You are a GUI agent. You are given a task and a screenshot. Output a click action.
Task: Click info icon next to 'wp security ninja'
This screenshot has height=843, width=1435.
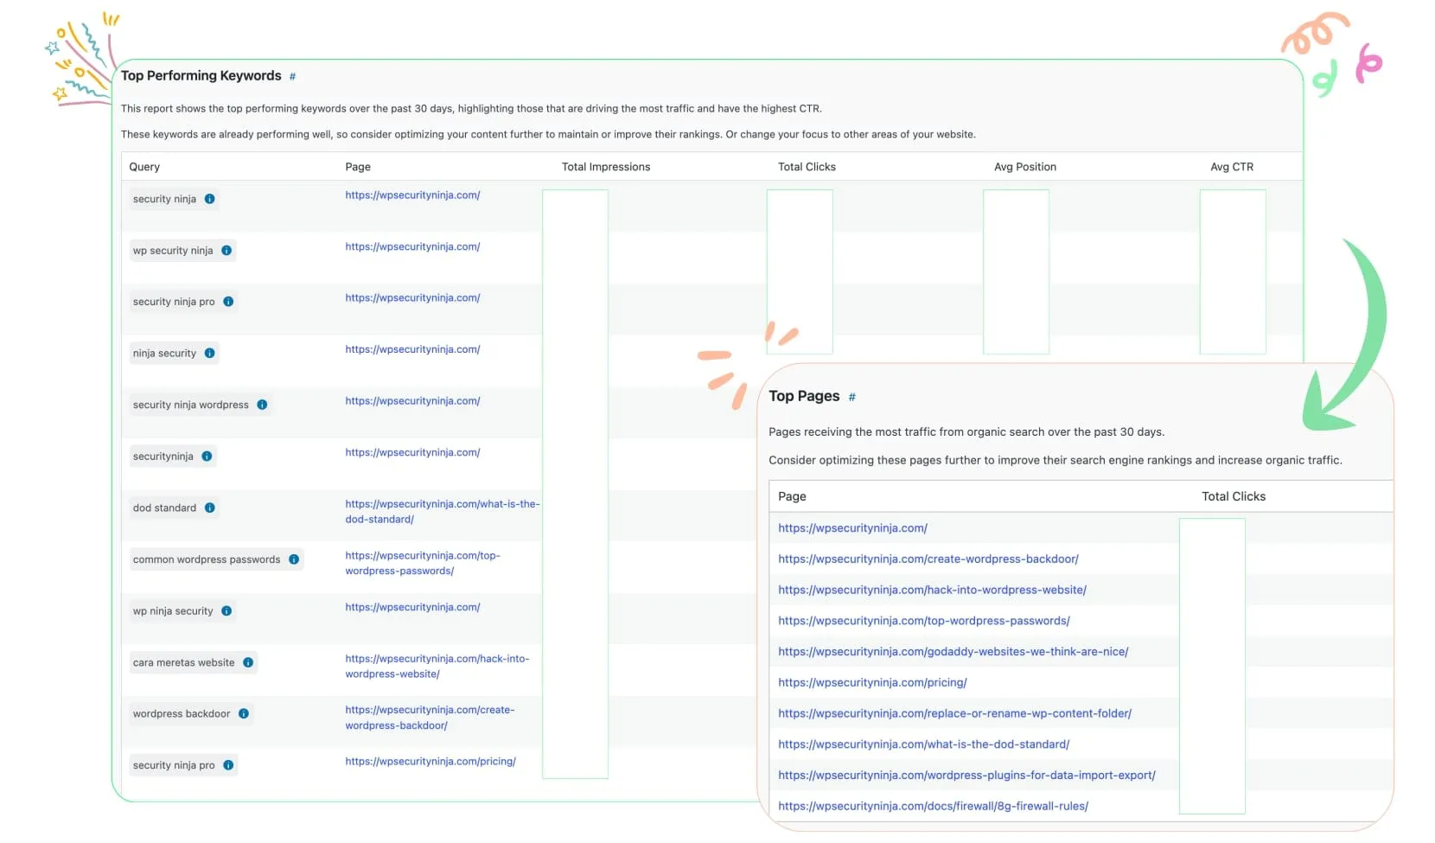[x=226, y=251]
